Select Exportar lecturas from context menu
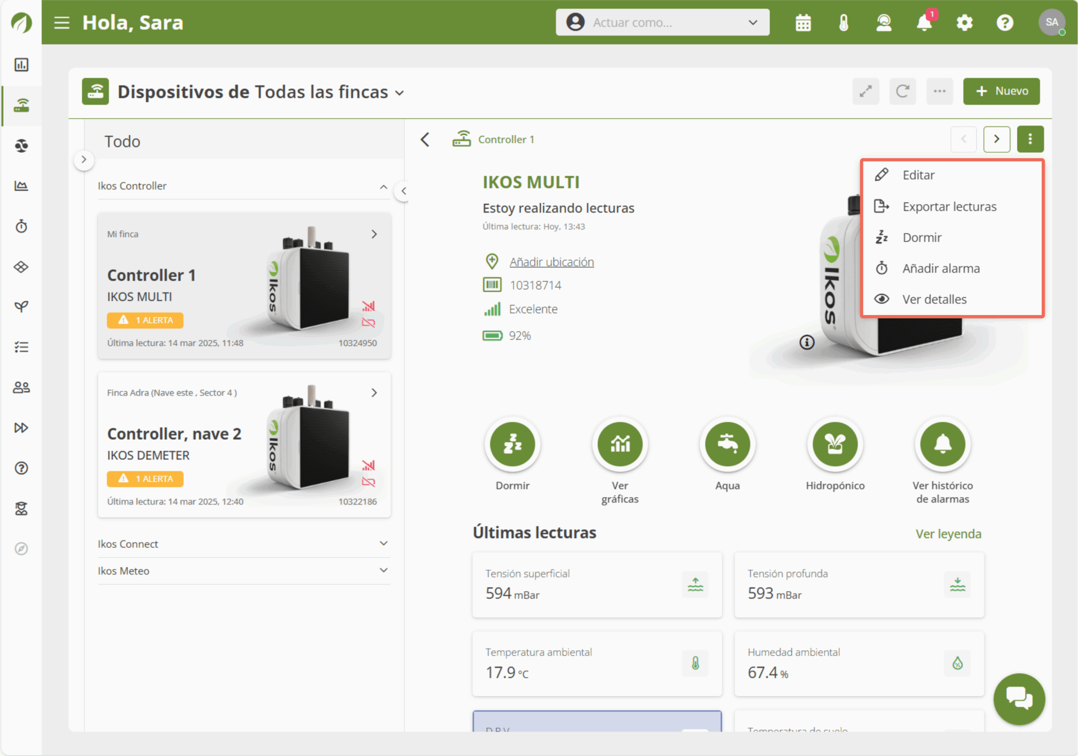The height and width of the screenshot is (756, 1078). (x=949, y=207)
